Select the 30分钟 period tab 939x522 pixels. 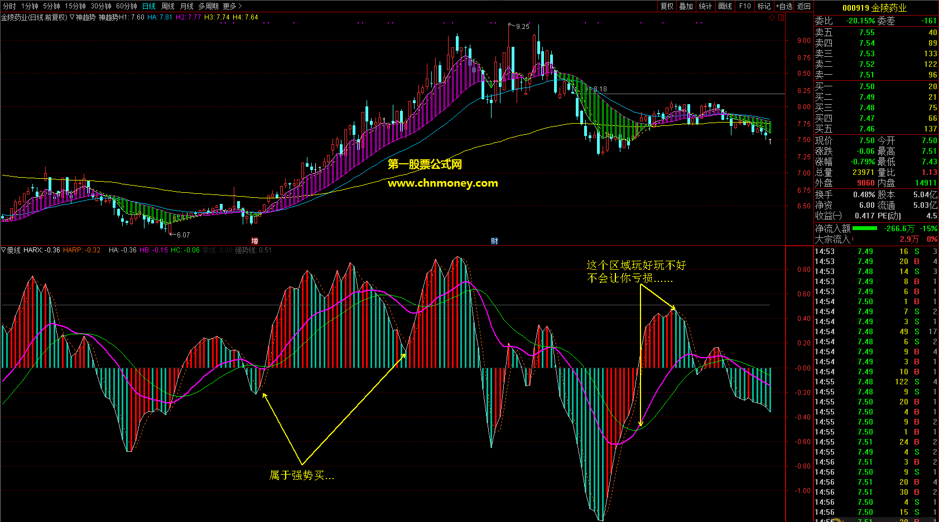[101, 6]
